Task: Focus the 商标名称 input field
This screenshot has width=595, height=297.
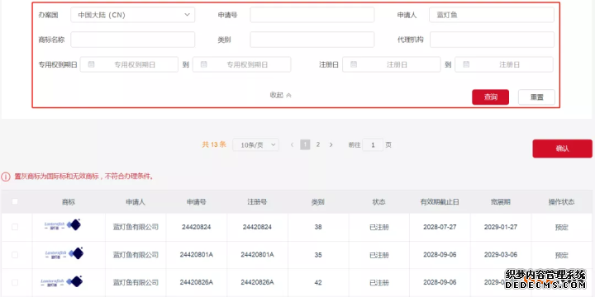Action: 132,40
